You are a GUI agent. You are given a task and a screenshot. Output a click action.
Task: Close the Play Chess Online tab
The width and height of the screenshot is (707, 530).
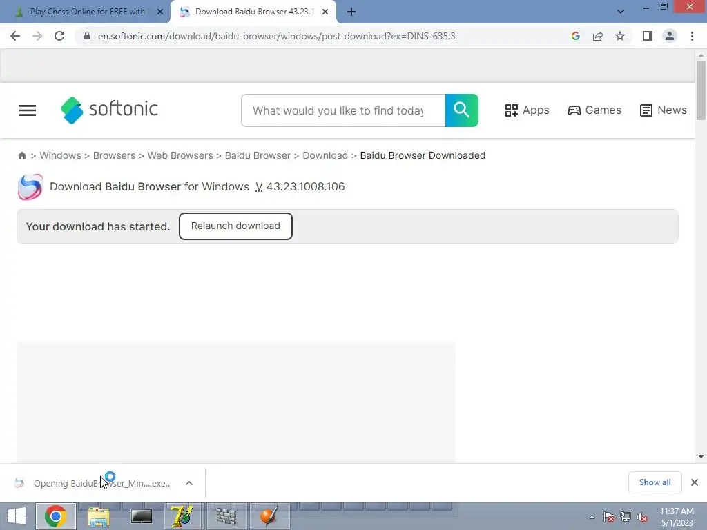click(x=160, y=12)
